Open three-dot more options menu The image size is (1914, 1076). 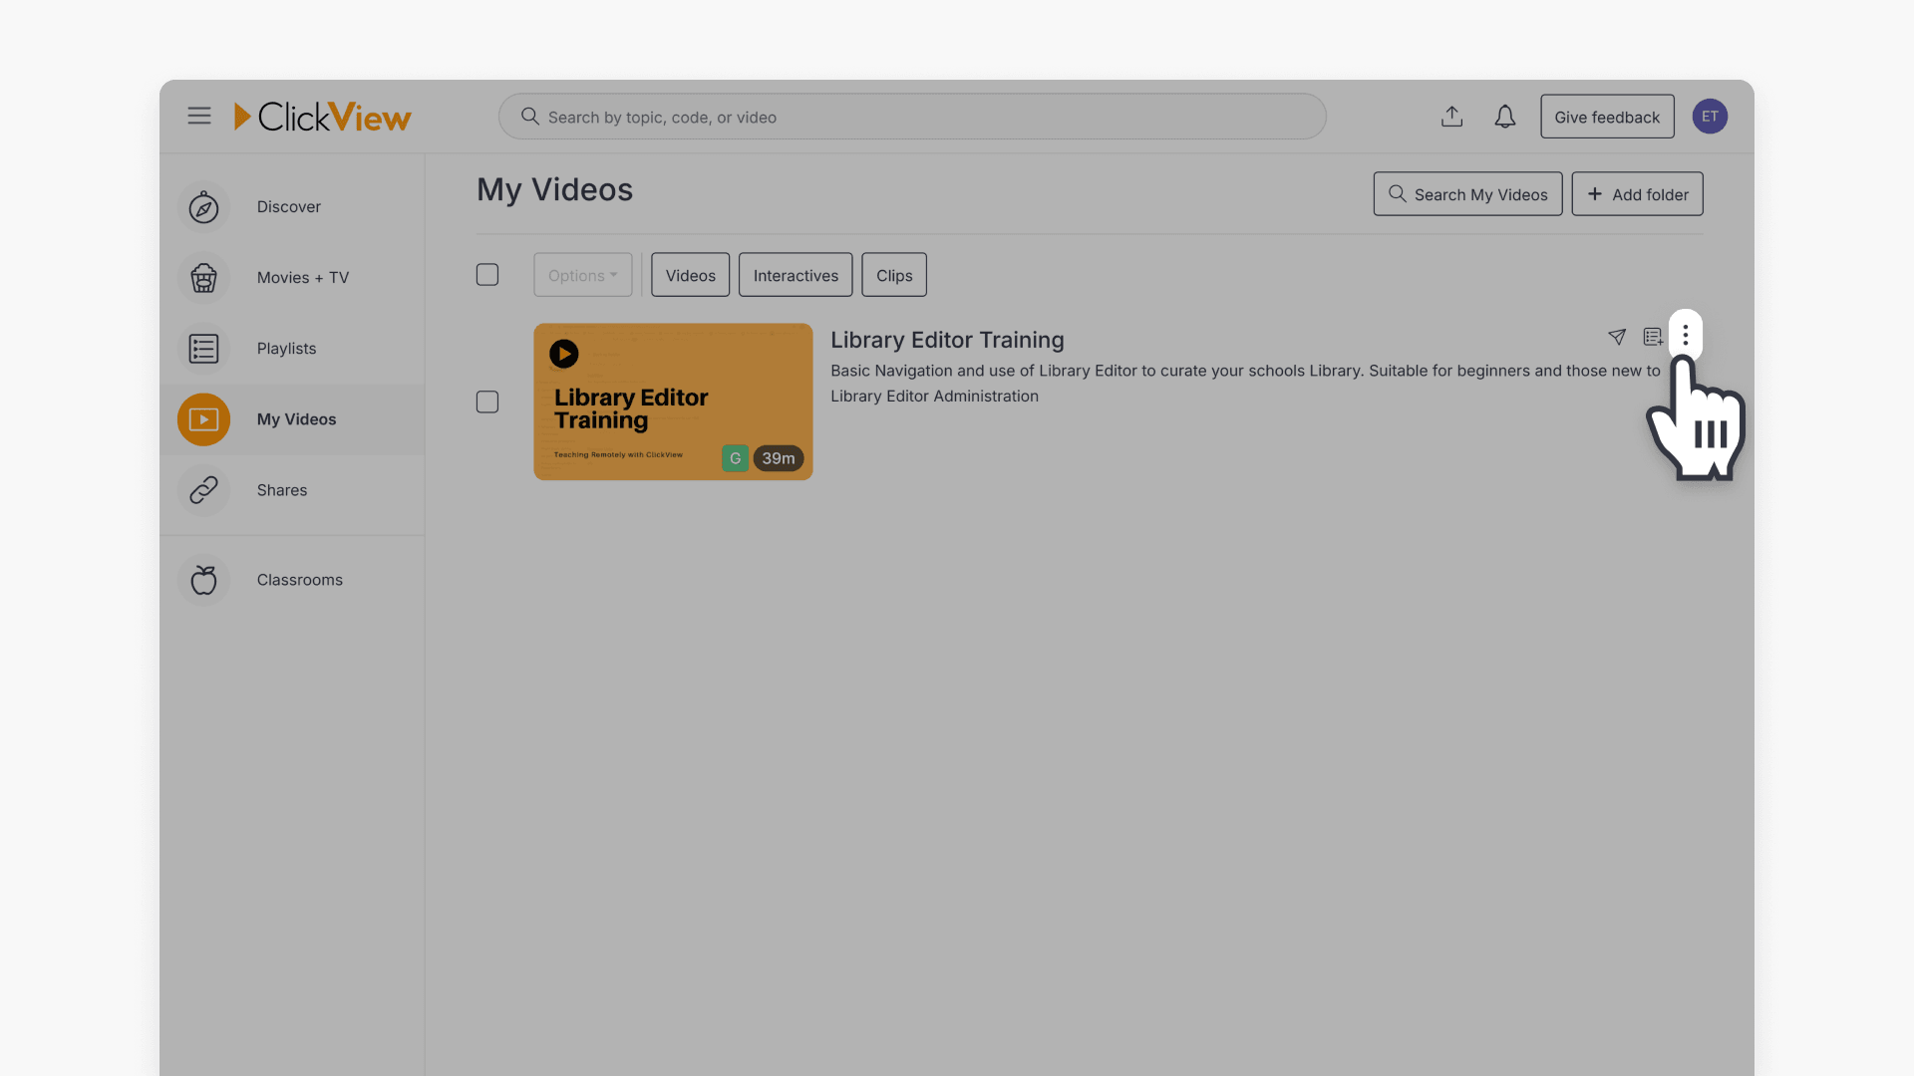coord(1686,336)
